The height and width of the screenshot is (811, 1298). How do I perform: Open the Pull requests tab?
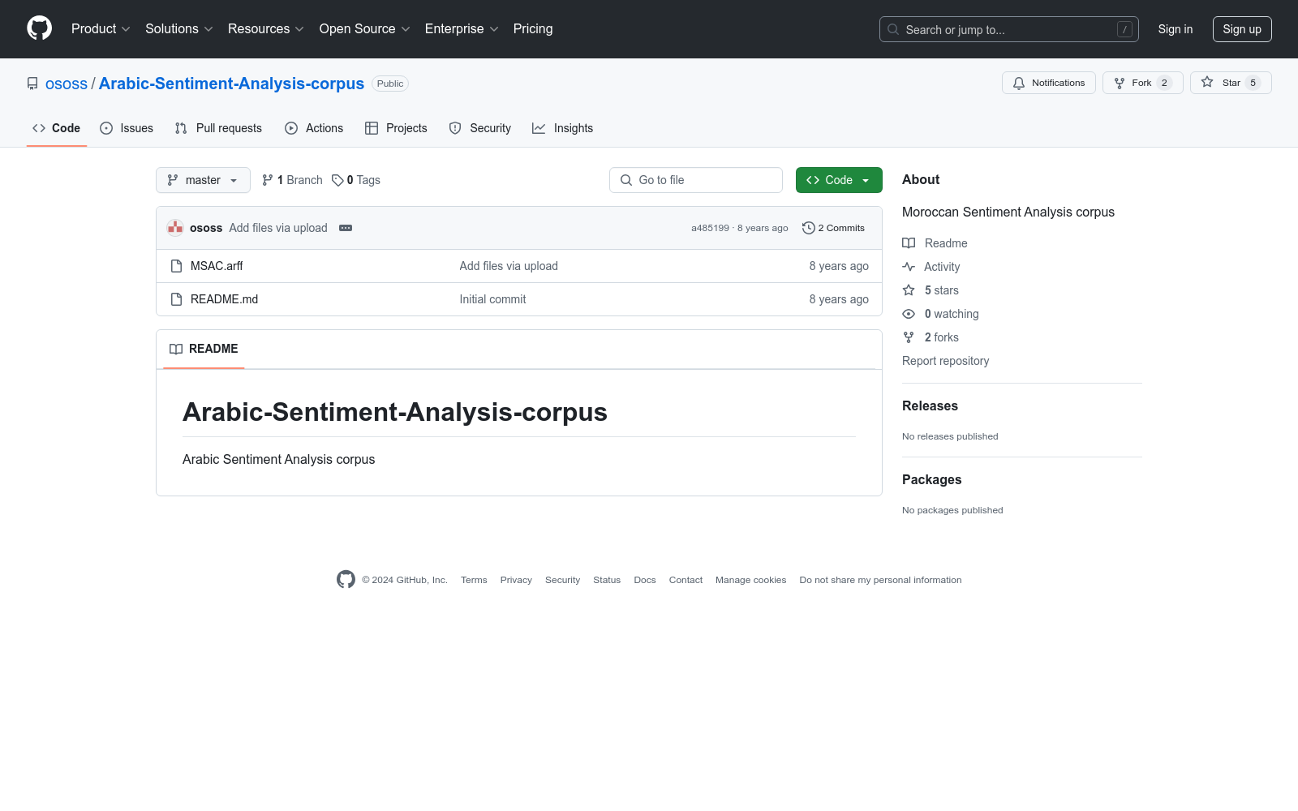coord(219,128)
